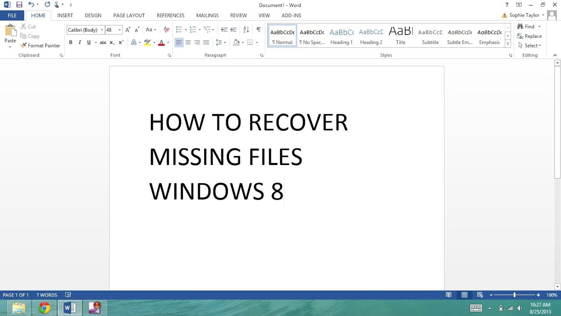
Task: Collapse the ribbon with the arrow
Action: [555, 55]
